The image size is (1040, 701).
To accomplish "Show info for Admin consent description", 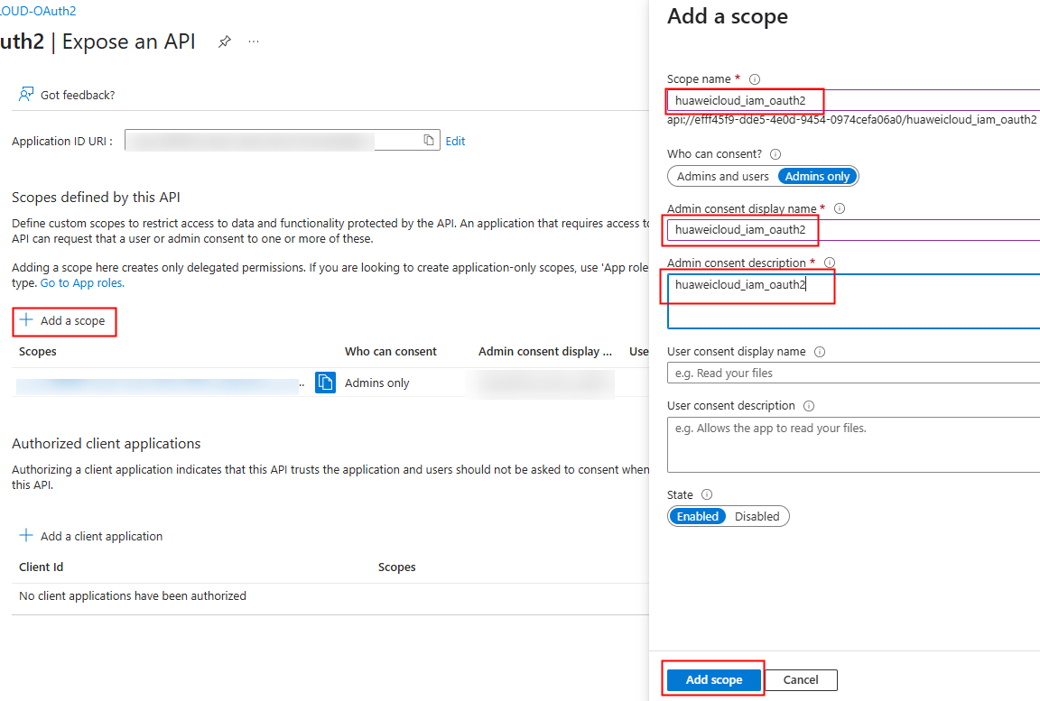I will (829, 263).
